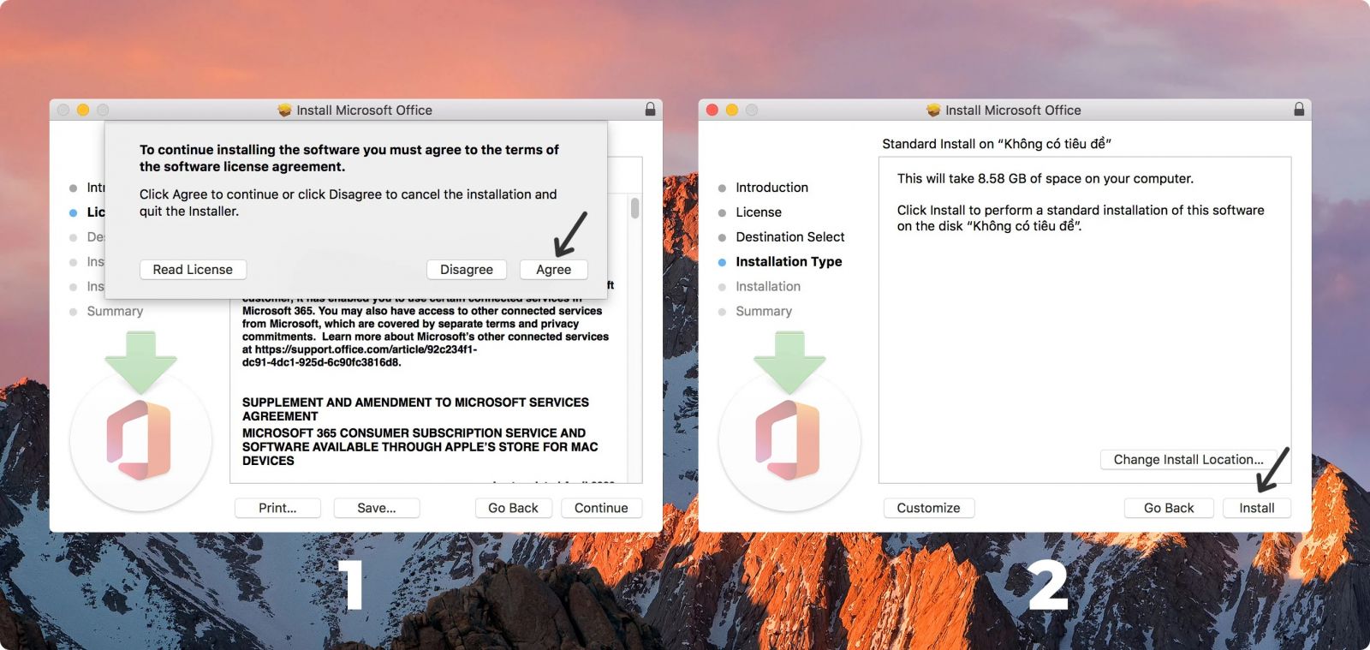1370x650 pixels.
Task: Select Destination Select step in right window
Action: tap(789, 237)
